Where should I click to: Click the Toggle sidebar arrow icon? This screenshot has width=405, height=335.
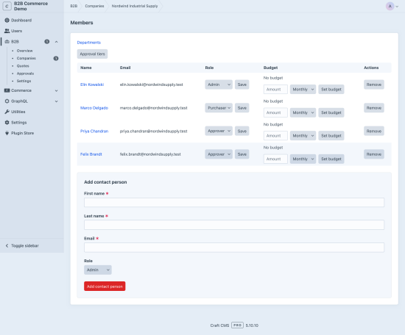[7, 245]
